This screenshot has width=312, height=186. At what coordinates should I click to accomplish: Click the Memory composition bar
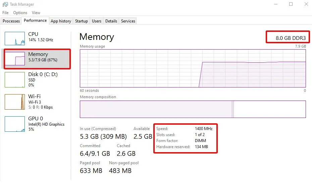(193, 109)
